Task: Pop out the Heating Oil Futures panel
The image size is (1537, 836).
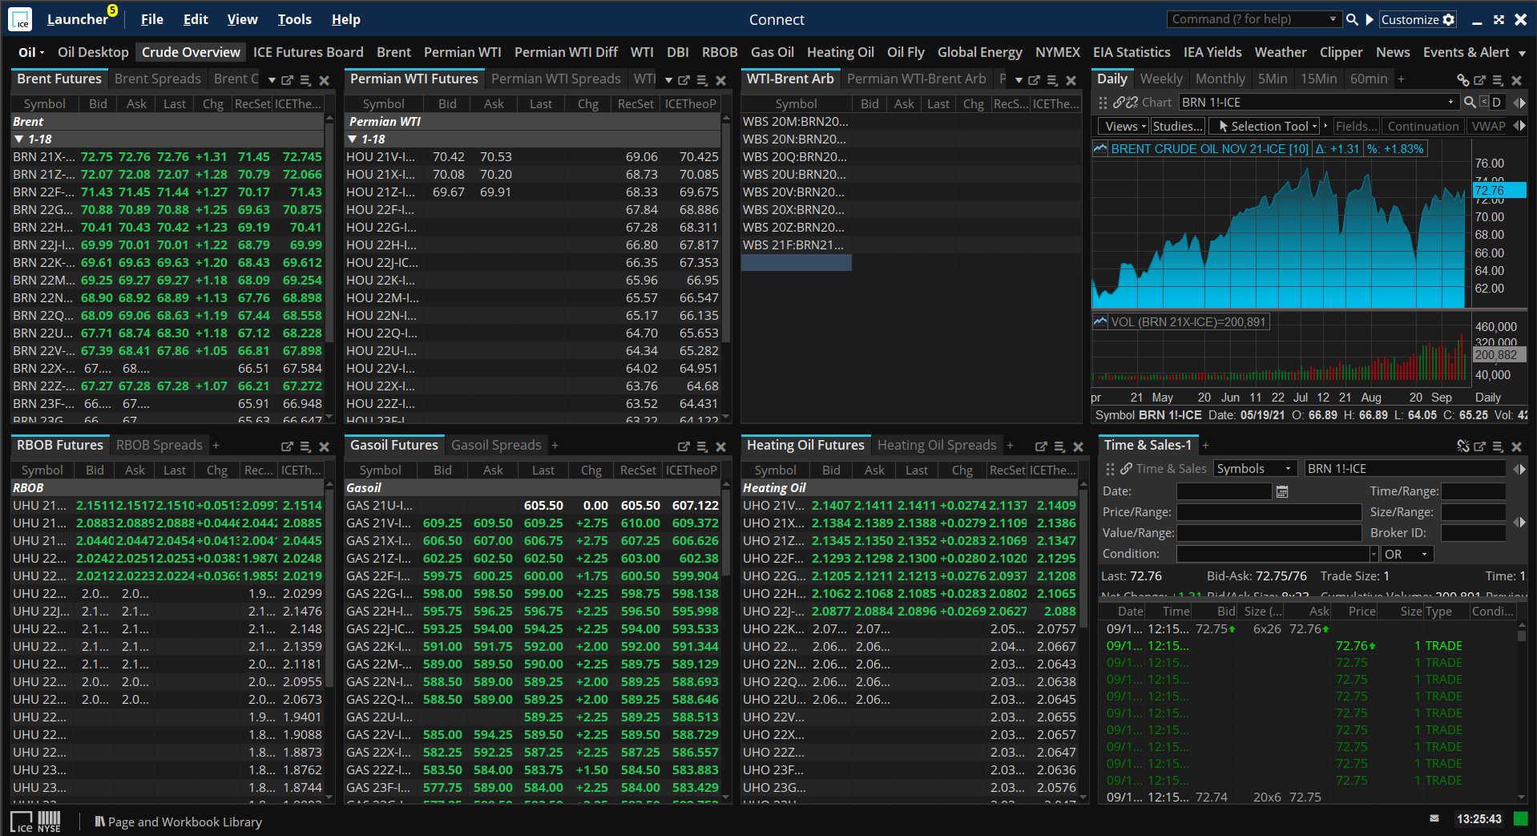Action: tap(1041, 446)
